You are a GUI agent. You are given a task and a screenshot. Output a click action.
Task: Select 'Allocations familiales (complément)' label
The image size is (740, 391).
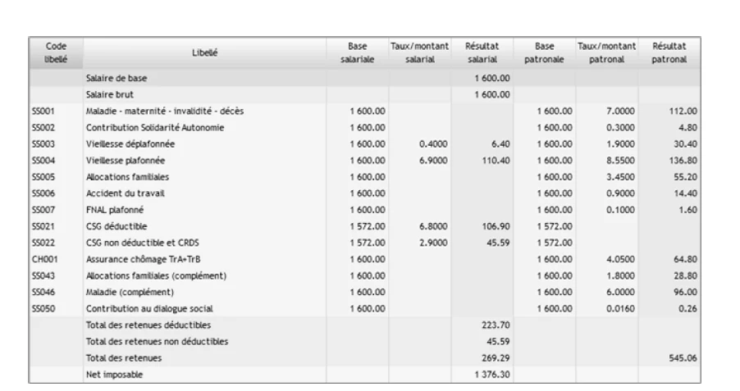[x=156, y=276]
